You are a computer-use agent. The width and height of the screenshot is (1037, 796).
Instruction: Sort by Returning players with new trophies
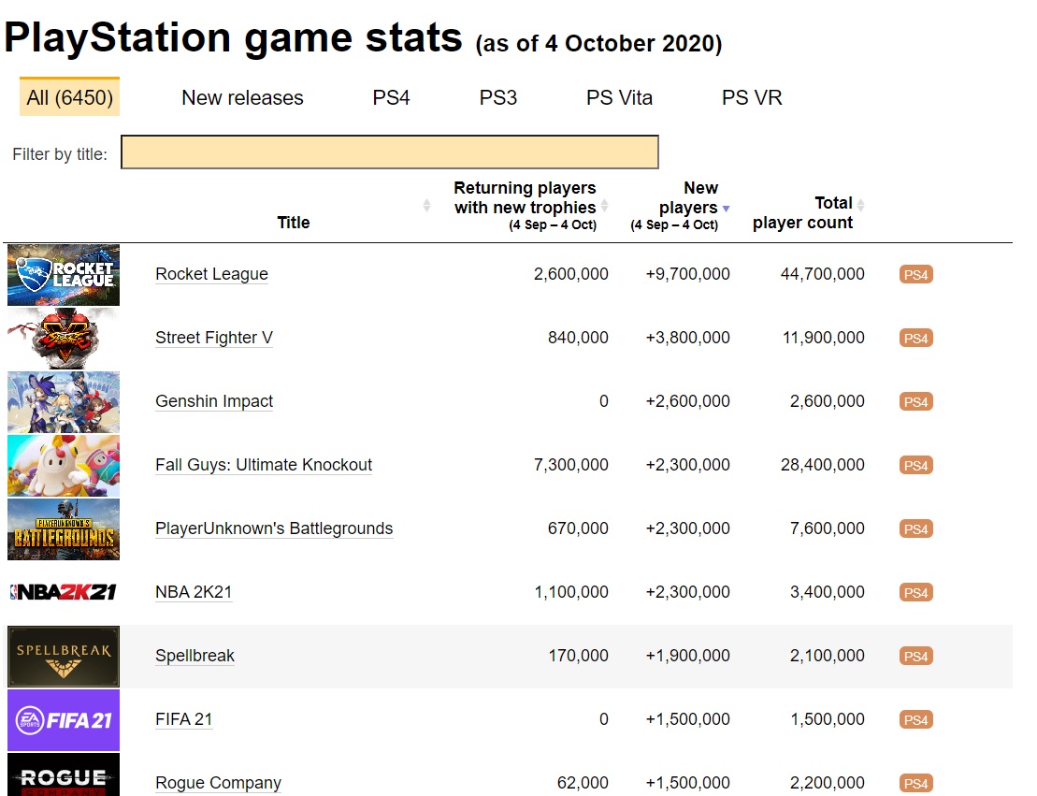[604, 205]
